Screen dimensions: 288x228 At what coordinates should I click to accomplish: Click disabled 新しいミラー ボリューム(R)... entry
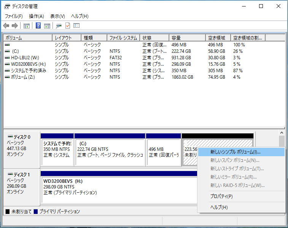point(241,177)
